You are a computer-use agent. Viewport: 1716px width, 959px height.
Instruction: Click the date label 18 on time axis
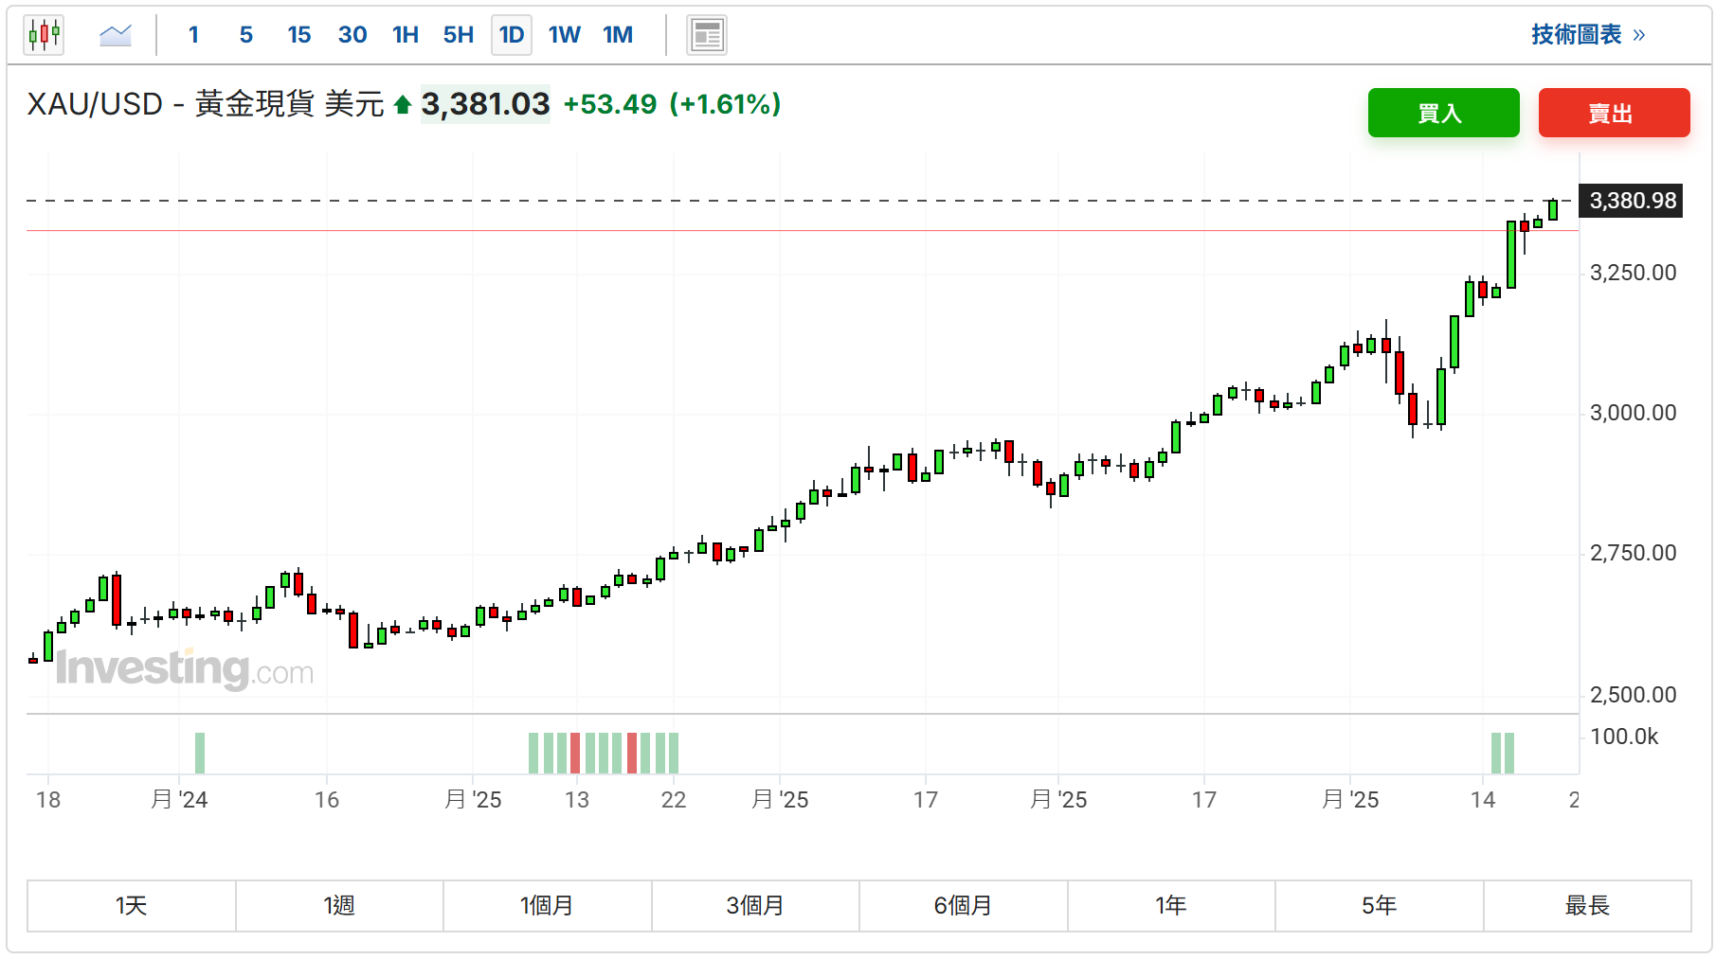[x=48, y=800]
